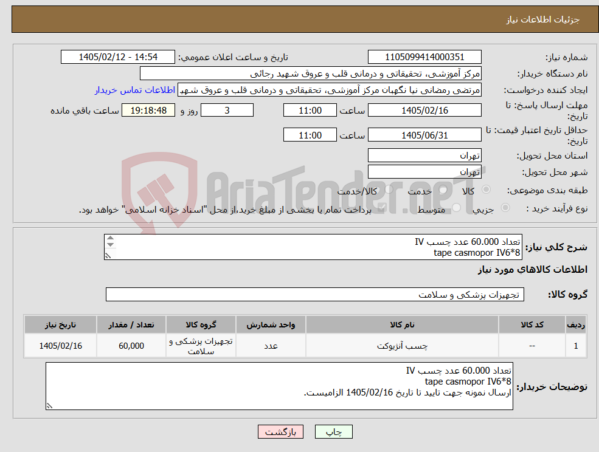Click the resize handle of توضیحات خریدار box
The height and width of the screenshot is (452, 599).
tap(50, 406)
